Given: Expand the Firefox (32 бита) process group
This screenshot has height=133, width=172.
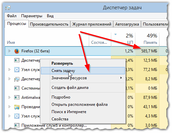Looking at the screenshot, I should click(10, 51).
